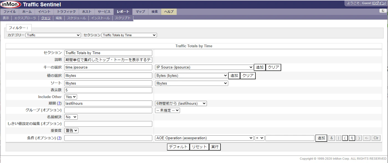Screen dimensions: 388x163
Task: Focus the 期間 last6hours input field
Action: (x=108, y=103)
